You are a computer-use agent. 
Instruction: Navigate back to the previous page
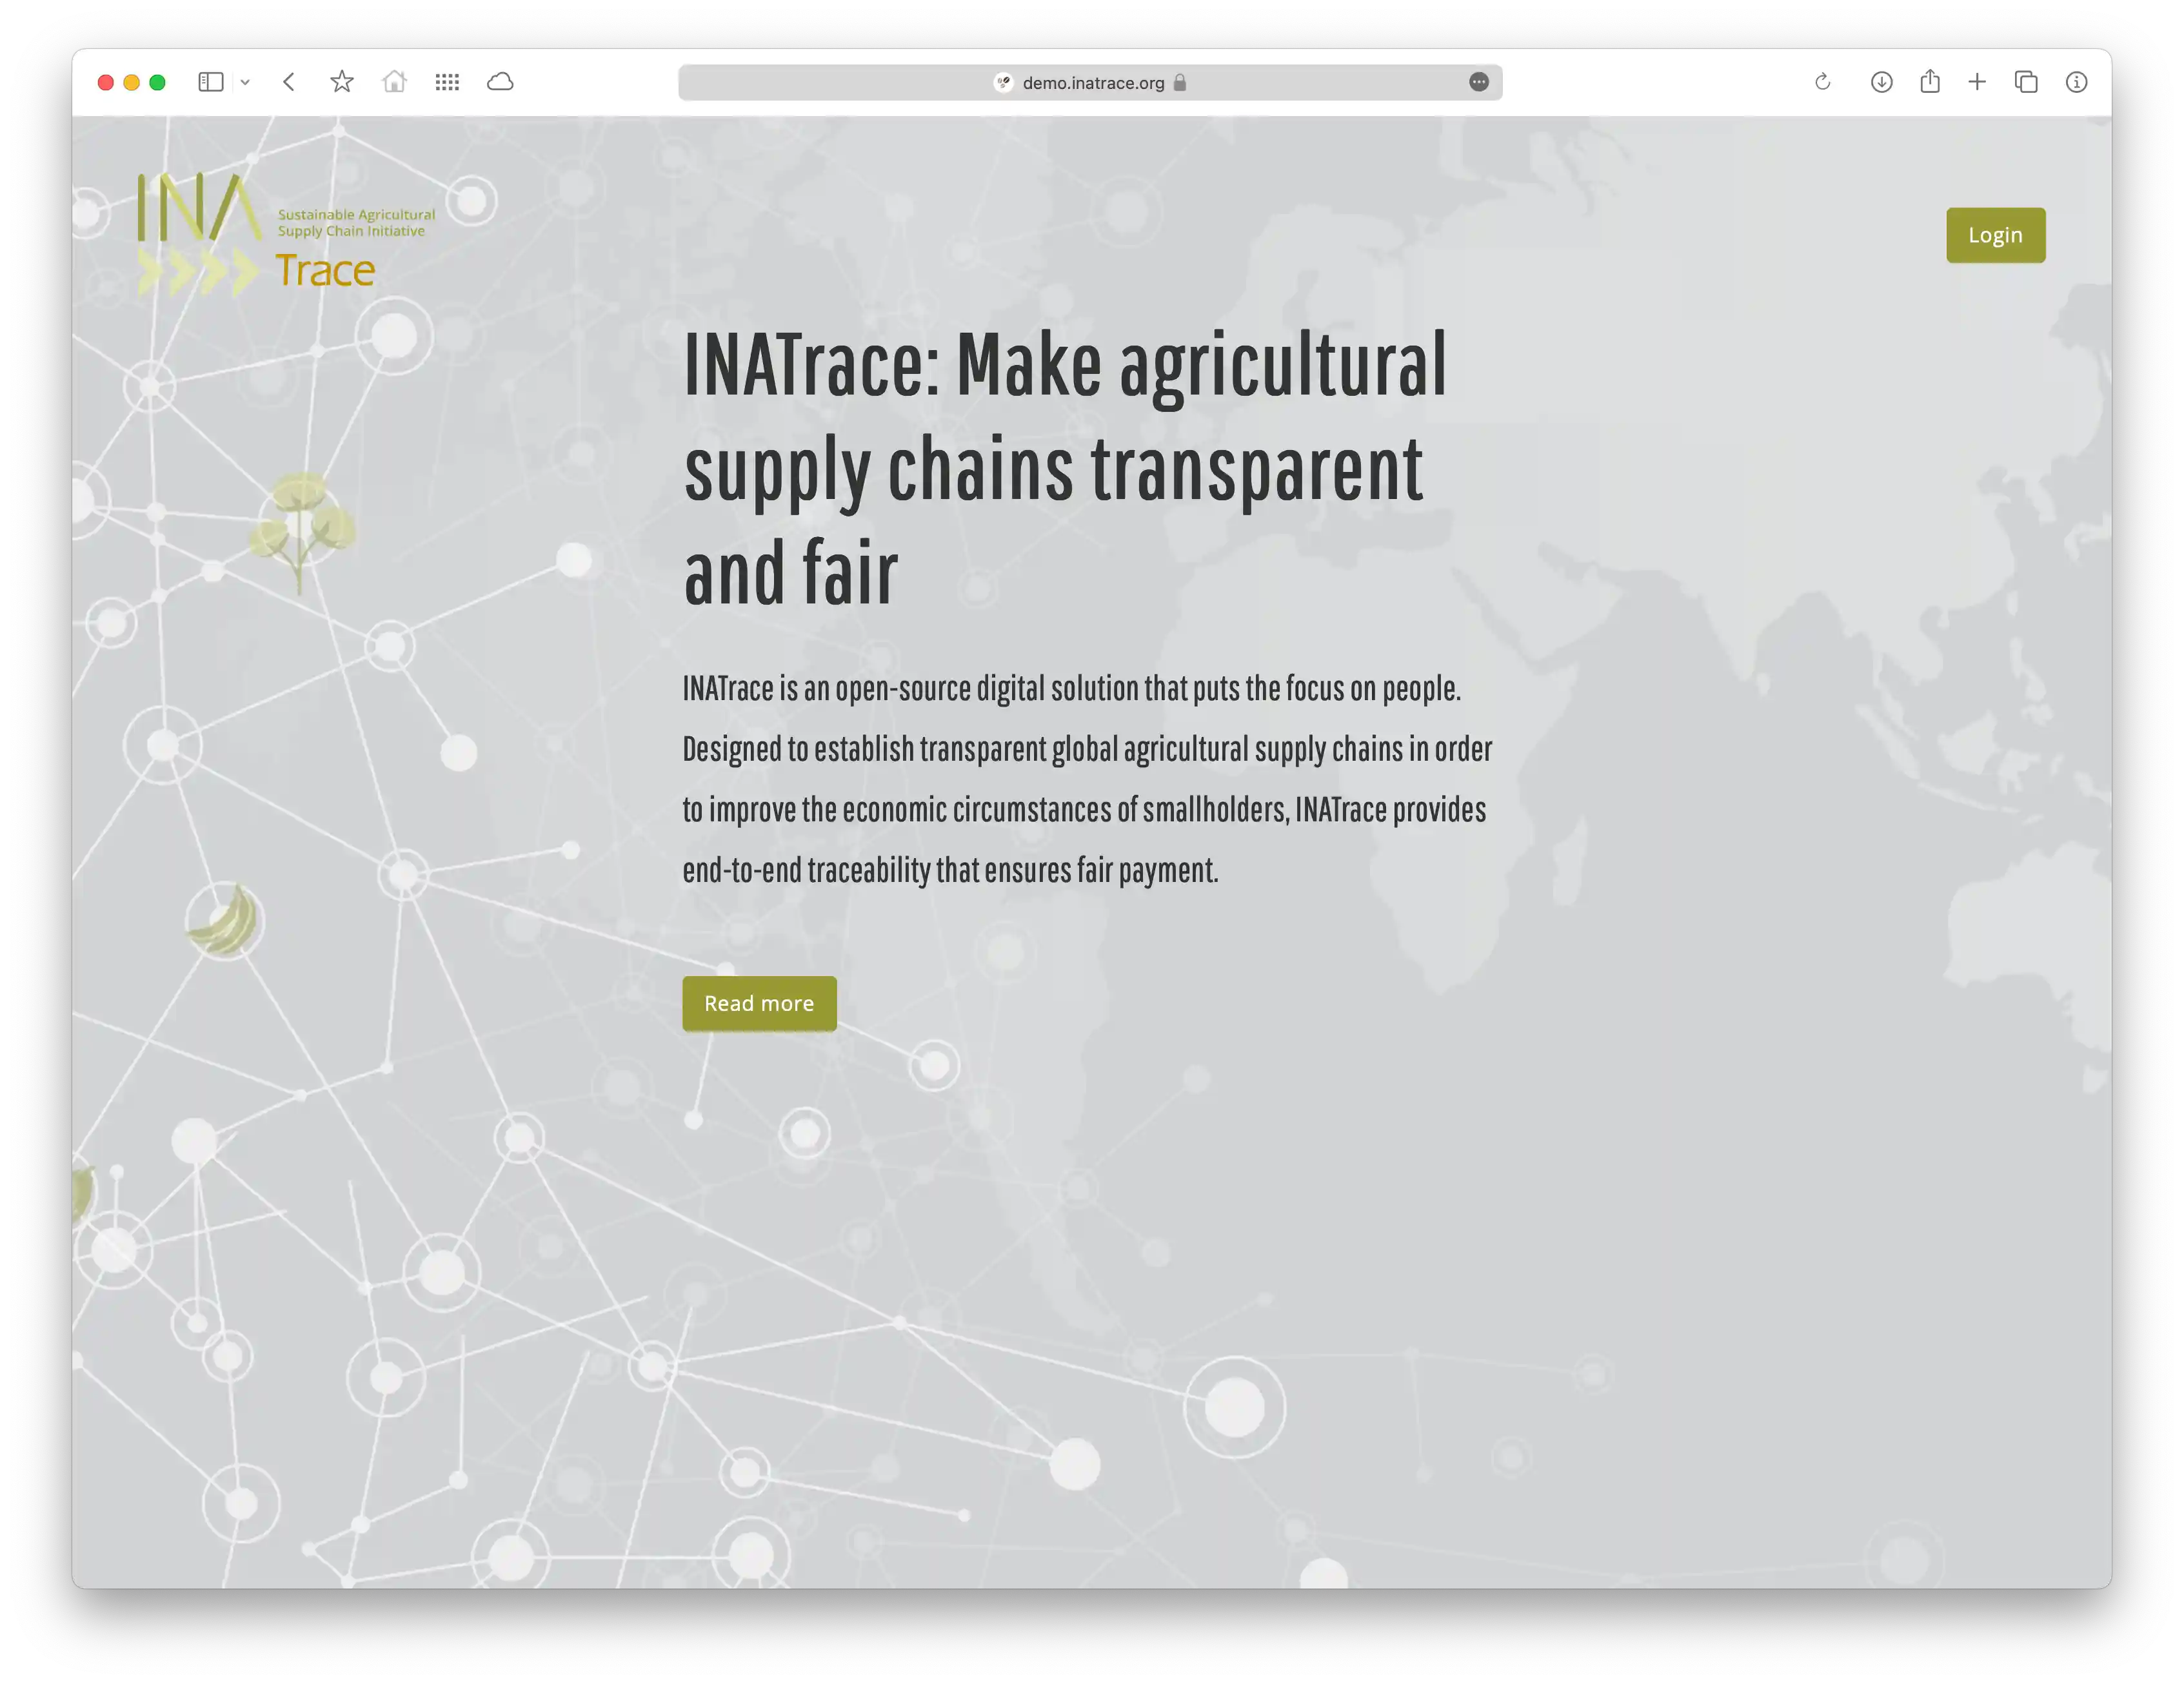tap(288, 82)
